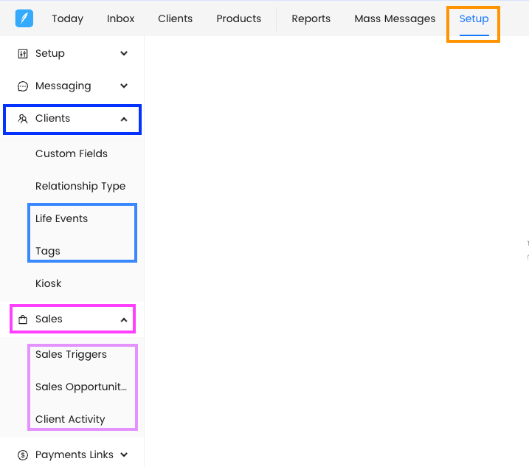
Task: Switch to the Inbox tab
Action: [120, 18]
